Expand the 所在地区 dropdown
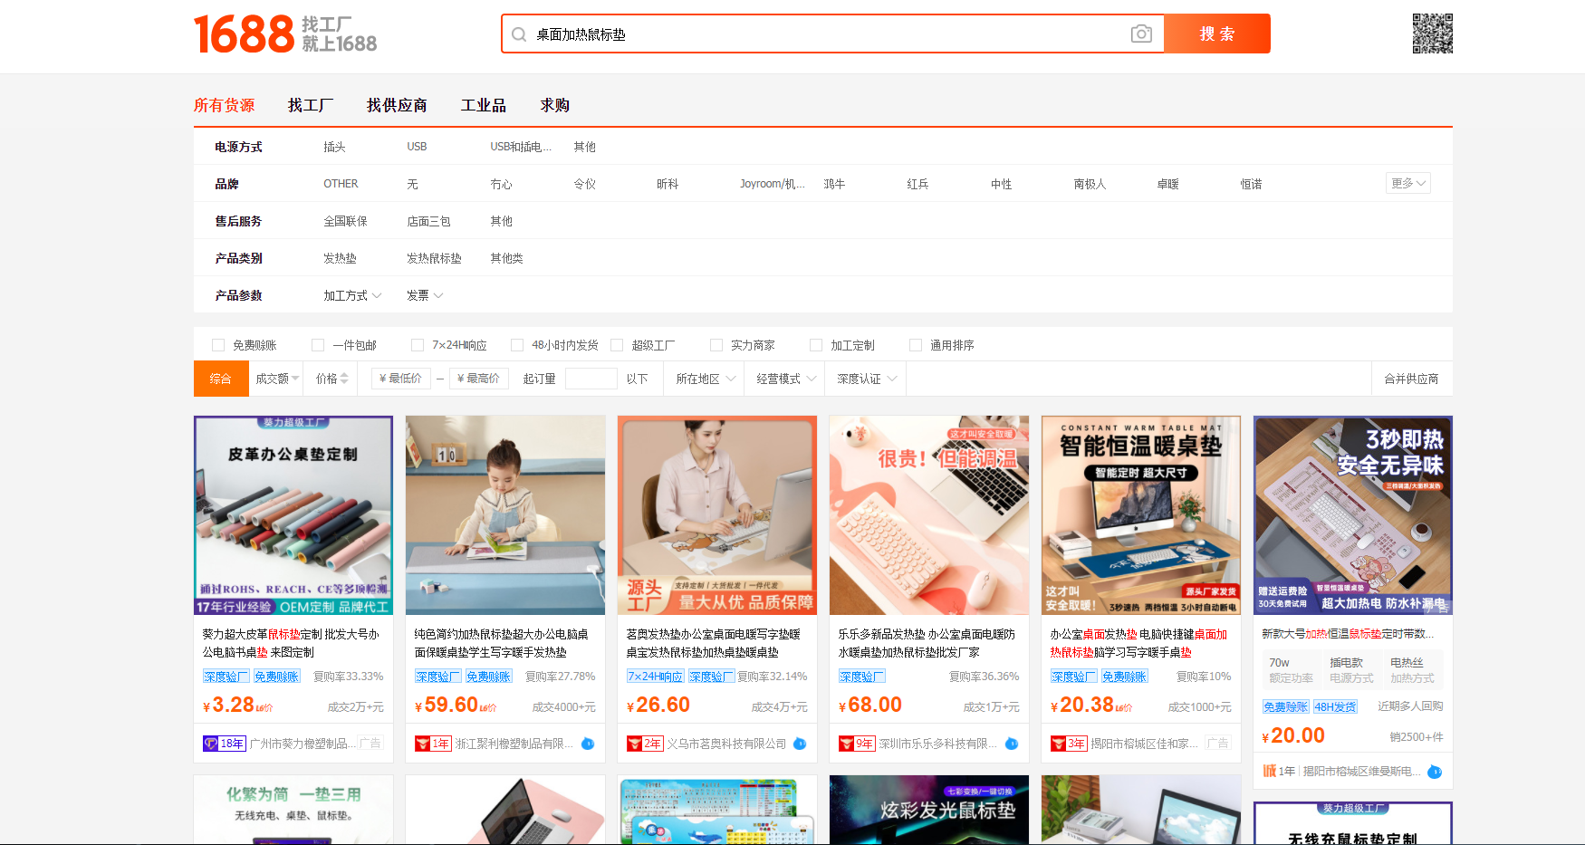Image resolution: width=1585 pixels, height=845 pixels. point(706,379)
